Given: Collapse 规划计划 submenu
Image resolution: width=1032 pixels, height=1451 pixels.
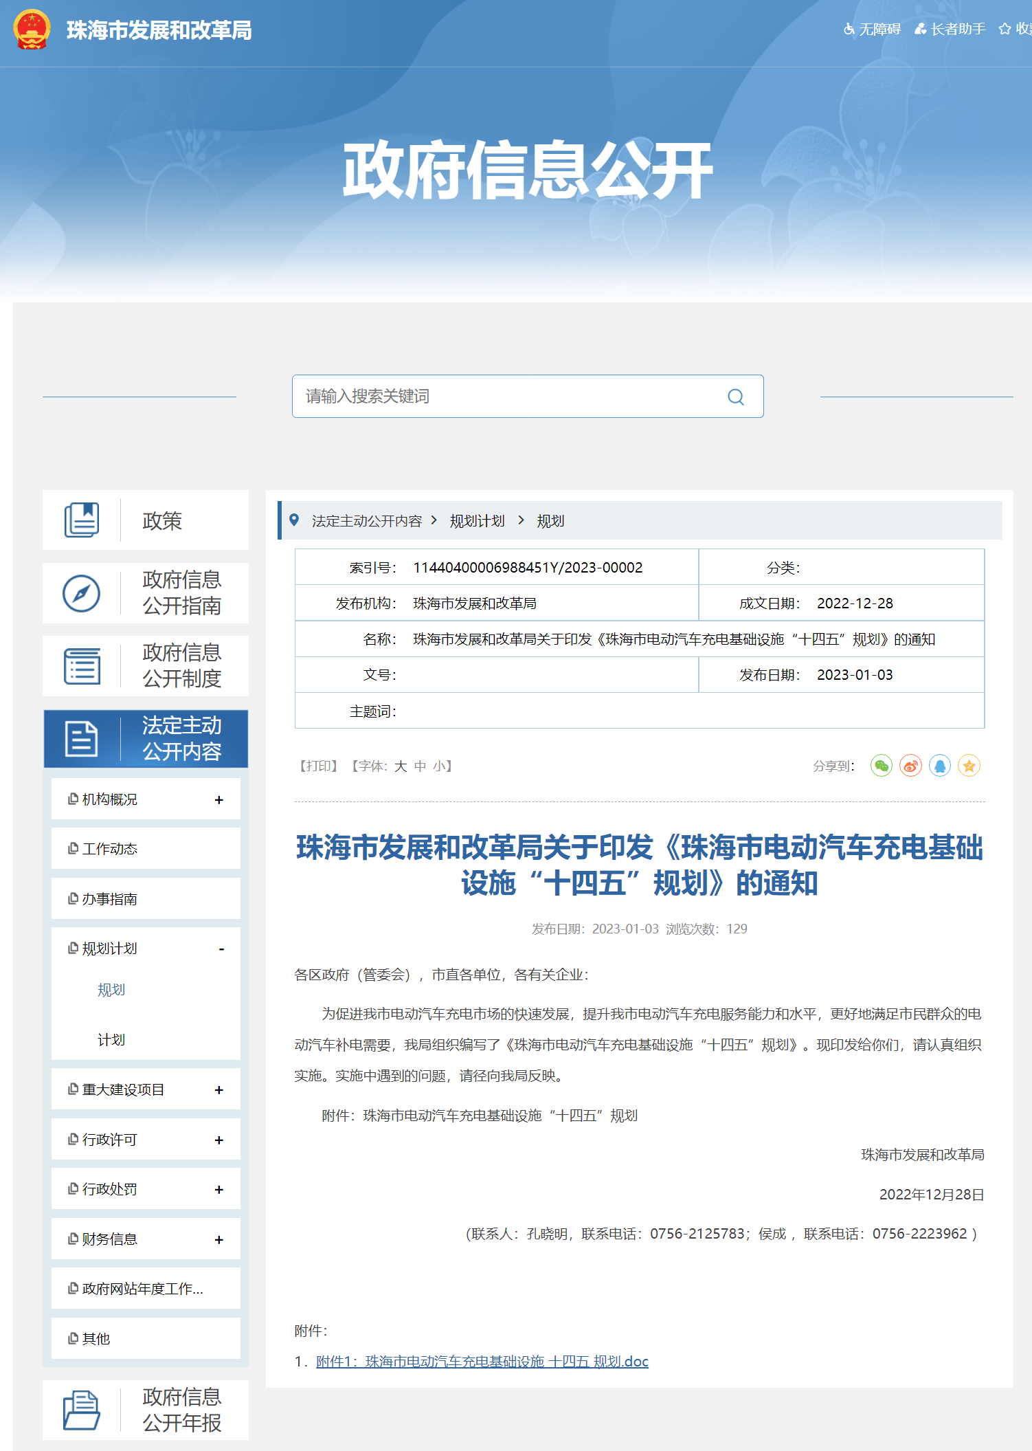Looking at the screenshot, I should (221, 949).
